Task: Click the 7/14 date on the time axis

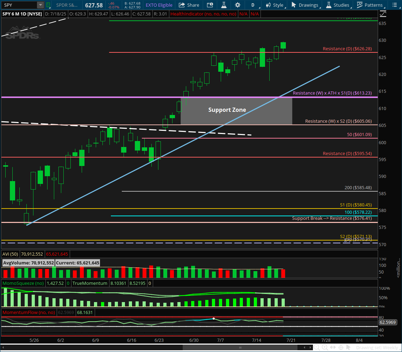Action: click(x=256, y=340)
